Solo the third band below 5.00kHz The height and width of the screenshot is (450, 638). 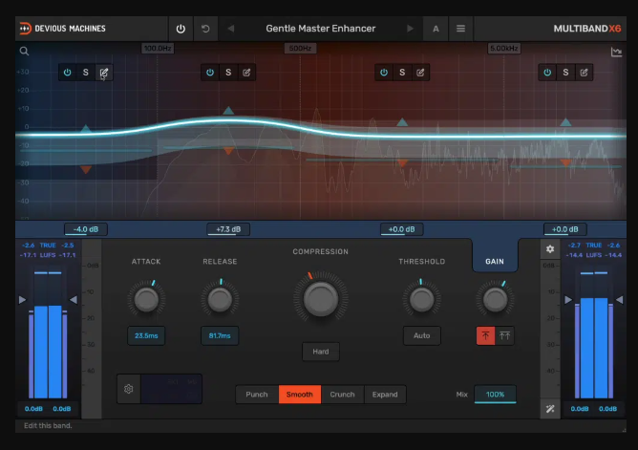(x=402, y=73)
